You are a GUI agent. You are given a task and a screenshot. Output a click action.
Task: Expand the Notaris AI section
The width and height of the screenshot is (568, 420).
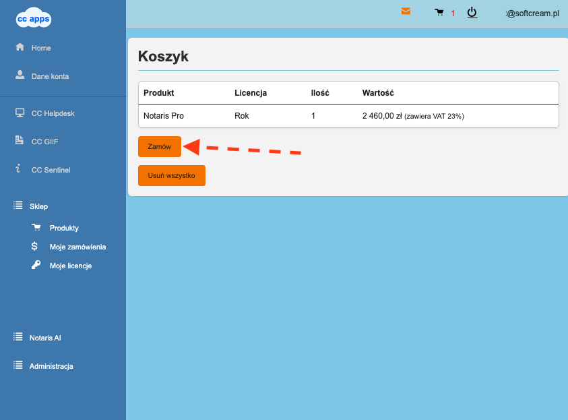tap(44, 338)
